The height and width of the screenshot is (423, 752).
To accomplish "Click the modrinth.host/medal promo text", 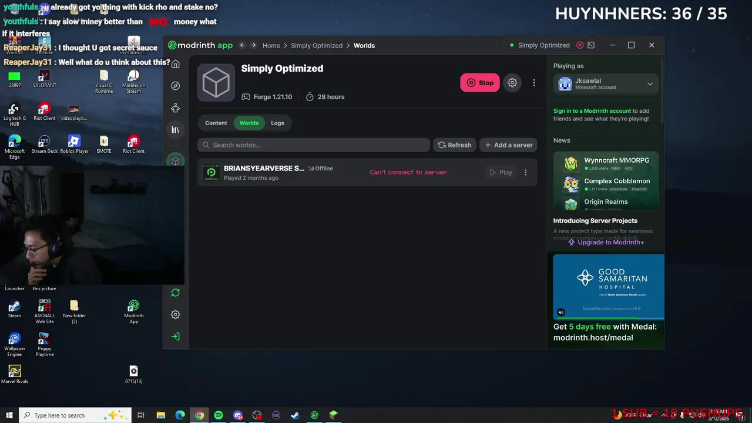I will [593, 338].
